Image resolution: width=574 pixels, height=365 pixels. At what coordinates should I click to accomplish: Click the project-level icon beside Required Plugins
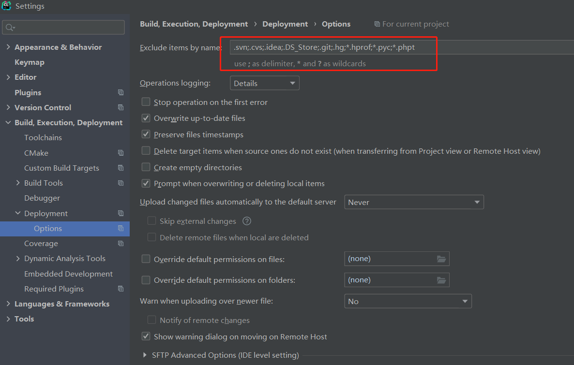(x=121, y=289)
